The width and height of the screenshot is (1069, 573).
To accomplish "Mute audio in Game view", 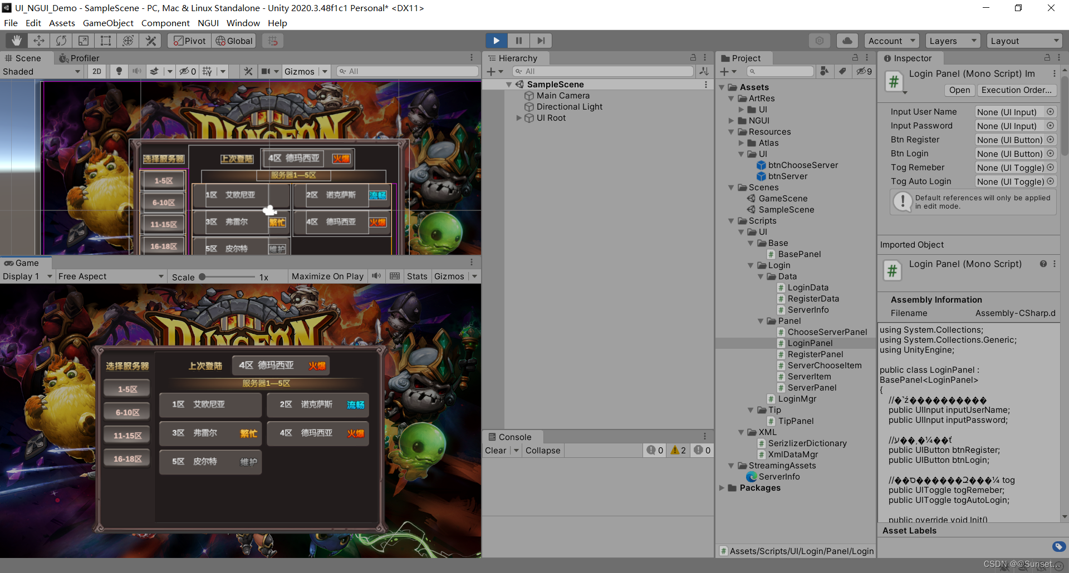I will [x=376, y=276].
